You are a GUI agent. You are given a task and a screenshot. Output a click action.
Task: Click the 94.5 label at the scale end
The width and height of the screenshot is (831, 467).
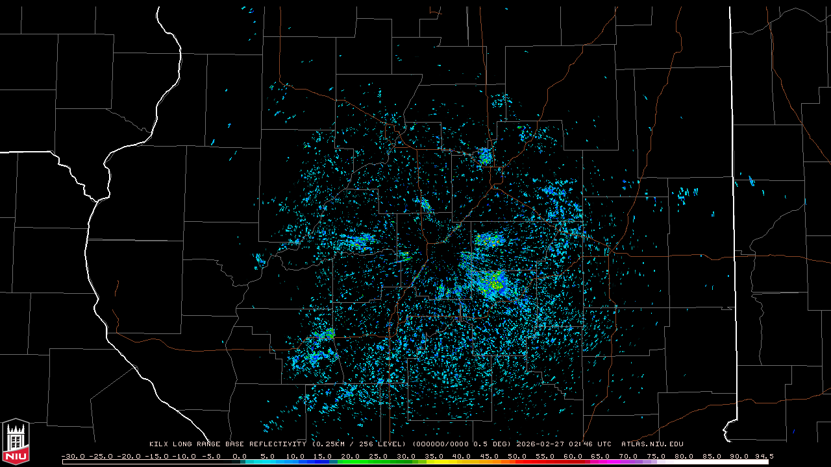pyautogui.click(x=763, y=456)
